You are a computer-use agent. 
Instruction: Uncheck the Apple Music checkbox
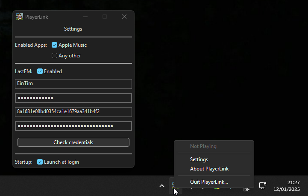tap(54, 45)
